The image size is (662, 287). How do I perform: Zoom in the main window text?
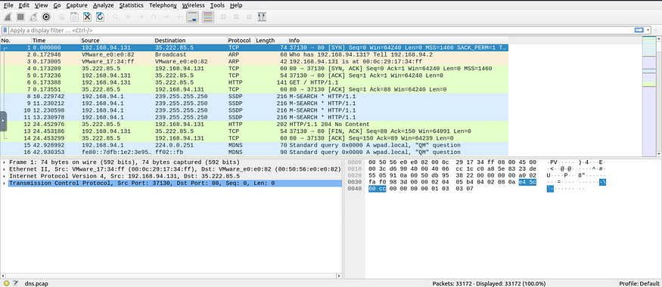click(x=223, y=17)
